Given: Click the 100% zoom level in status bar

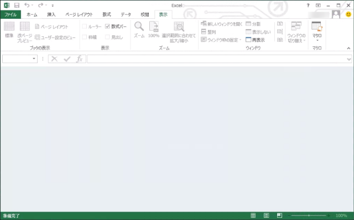Looking at the screenshot, I should [x=341, y=216].
